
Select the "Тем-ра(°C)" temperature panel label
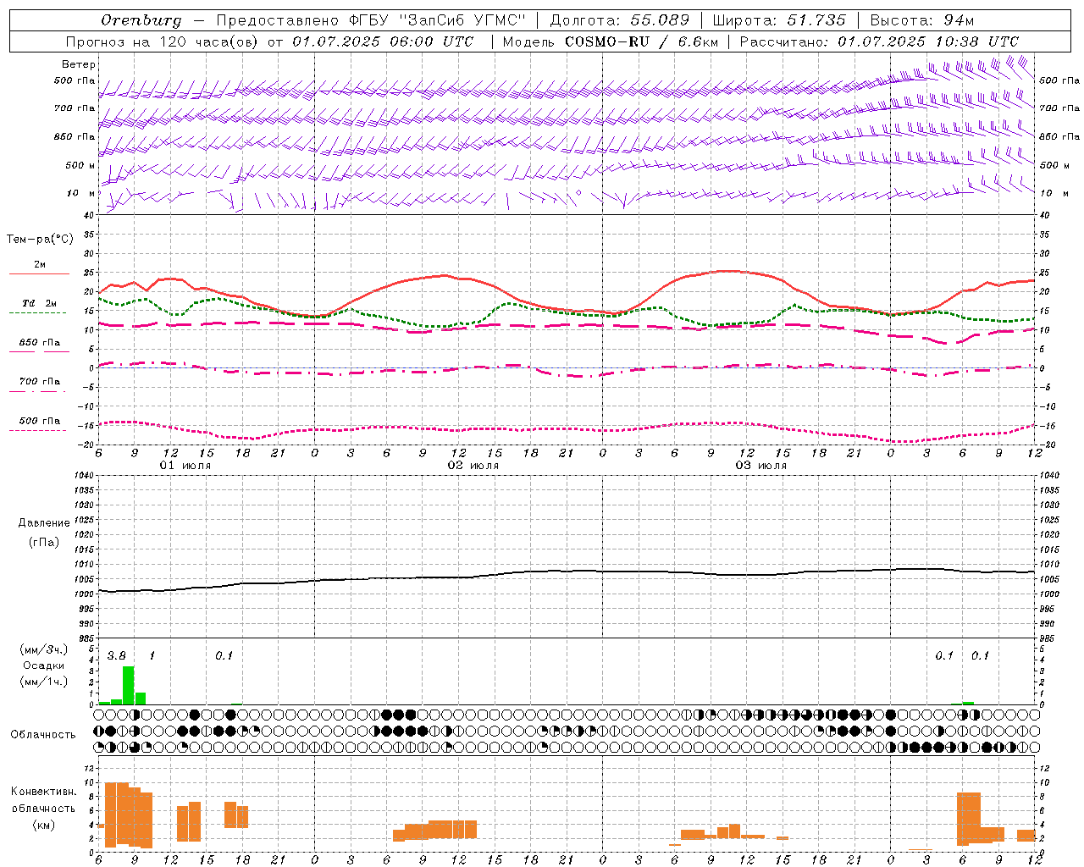pyautogui.click(x=40, y=240)
